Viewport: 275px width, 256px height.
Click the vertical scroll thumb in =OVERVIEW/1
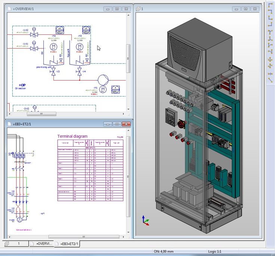click(x=128, y=58)
